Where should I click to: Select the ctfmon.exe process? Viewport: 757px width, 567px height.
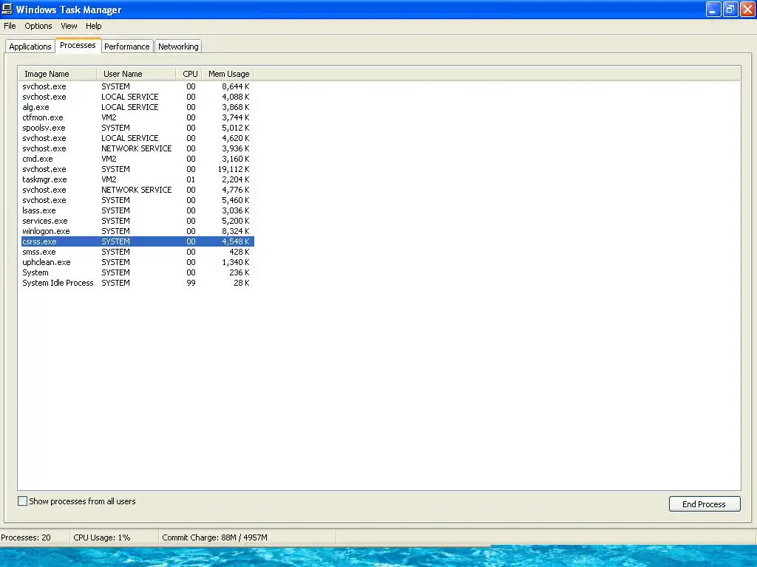(137, 117)
